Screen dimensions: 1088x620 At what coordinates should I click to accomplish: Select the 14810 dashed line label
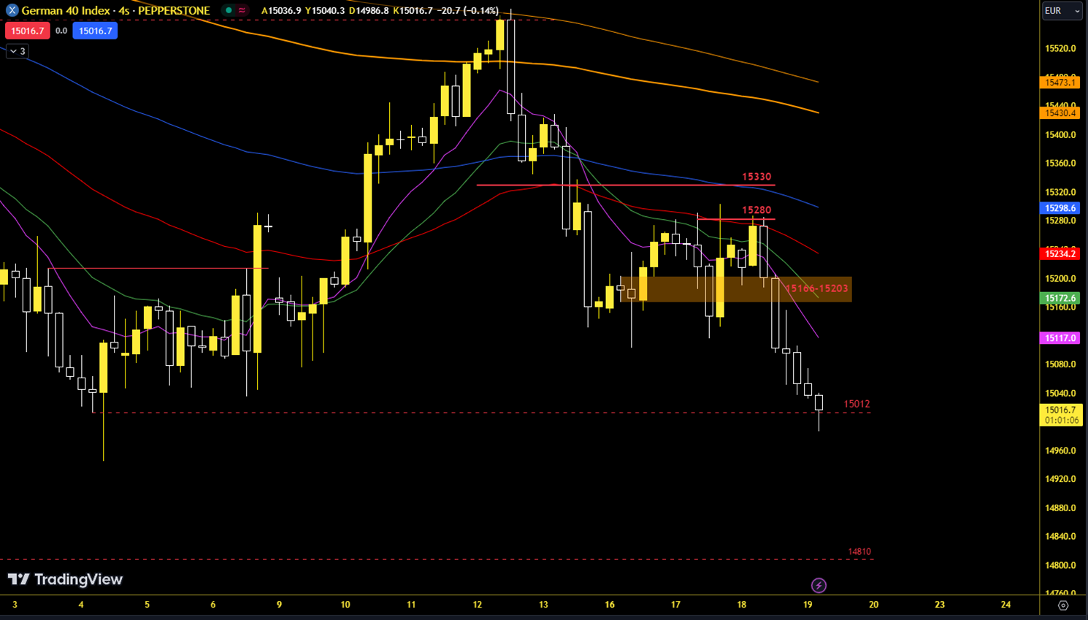point(859,552)
